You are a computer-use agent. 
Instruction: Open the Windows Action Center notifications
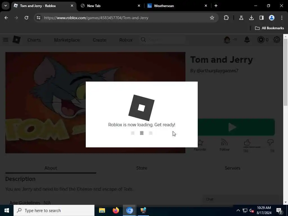click(x=279, y=211)
